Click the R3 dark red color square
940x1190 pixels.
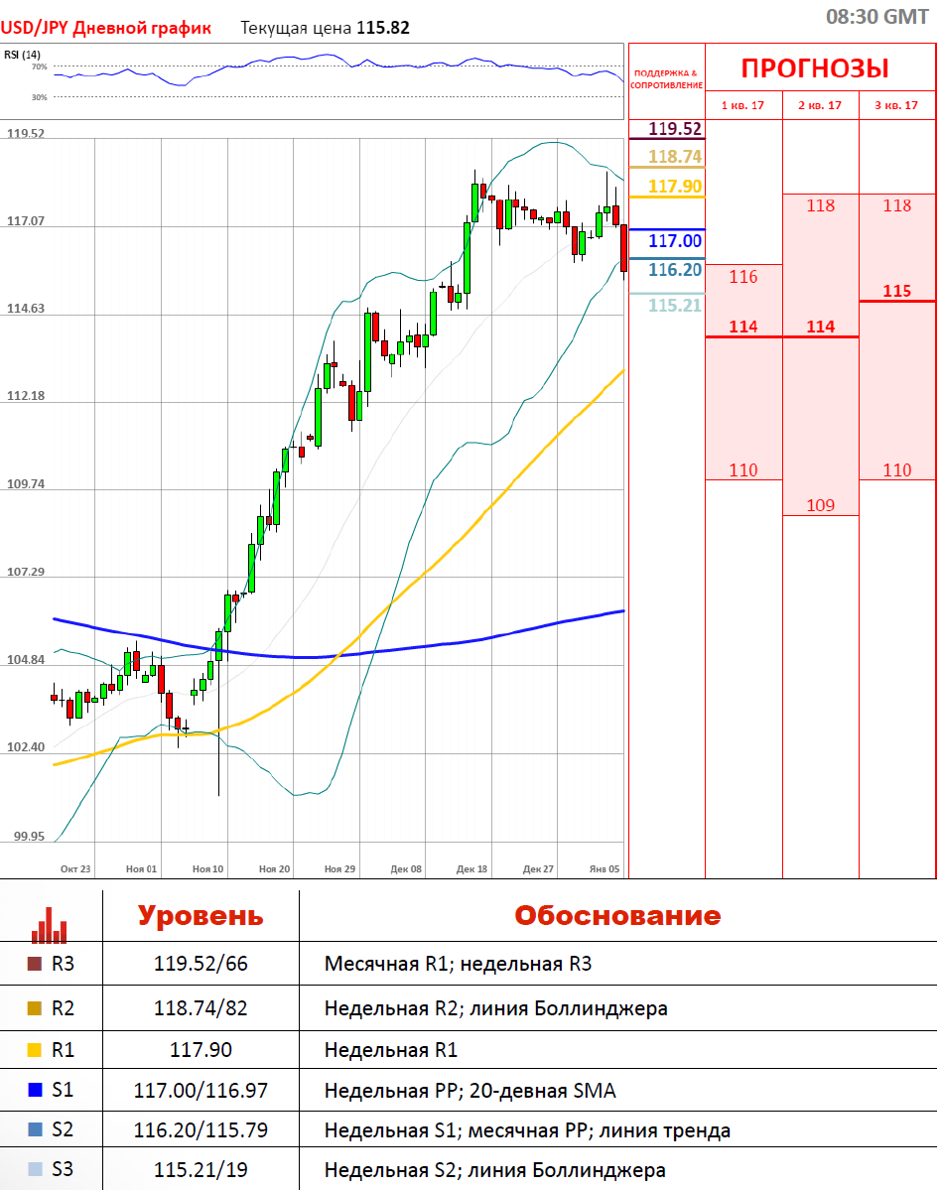point(35,963)
